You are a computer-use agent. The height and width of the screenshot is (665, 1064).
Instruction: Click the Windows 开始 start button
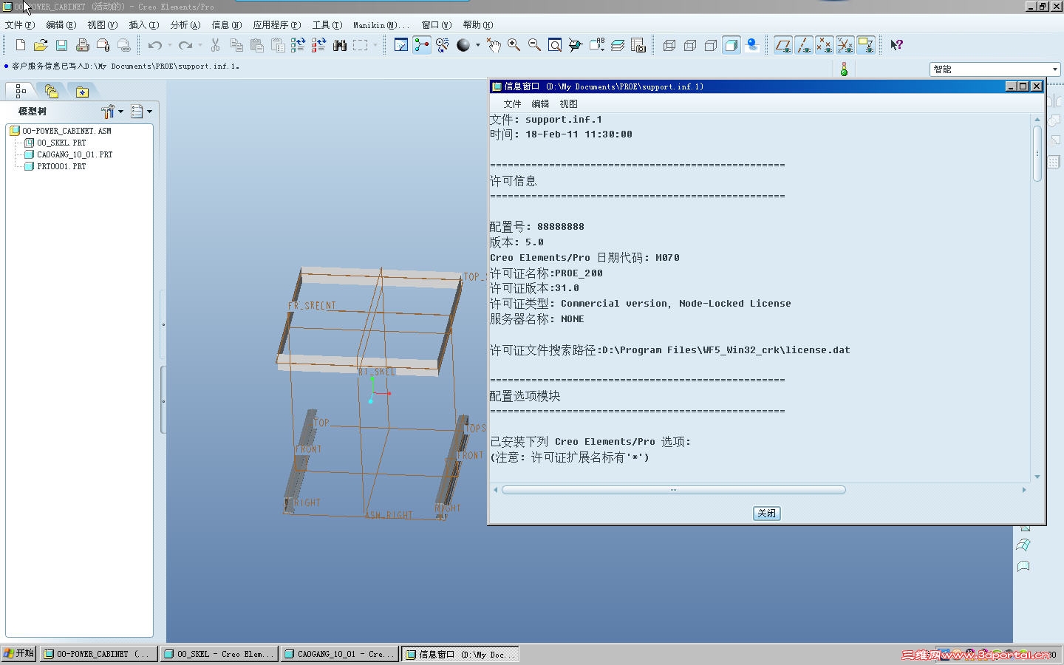coord(18,654)
